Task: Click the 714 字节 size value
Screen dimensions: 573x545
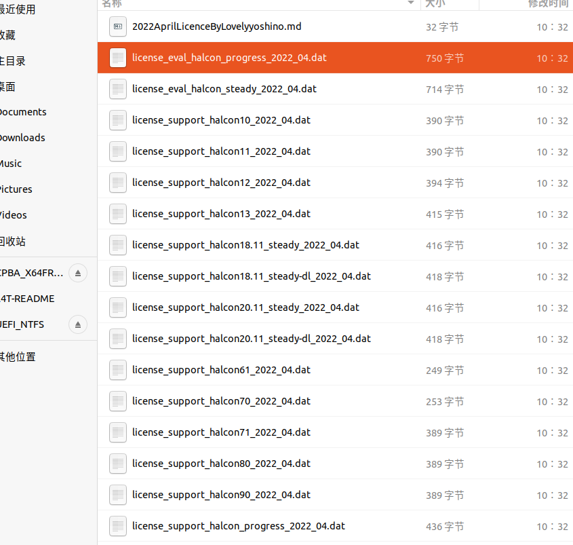Action: pyautogui.click(x=445, y=89)
